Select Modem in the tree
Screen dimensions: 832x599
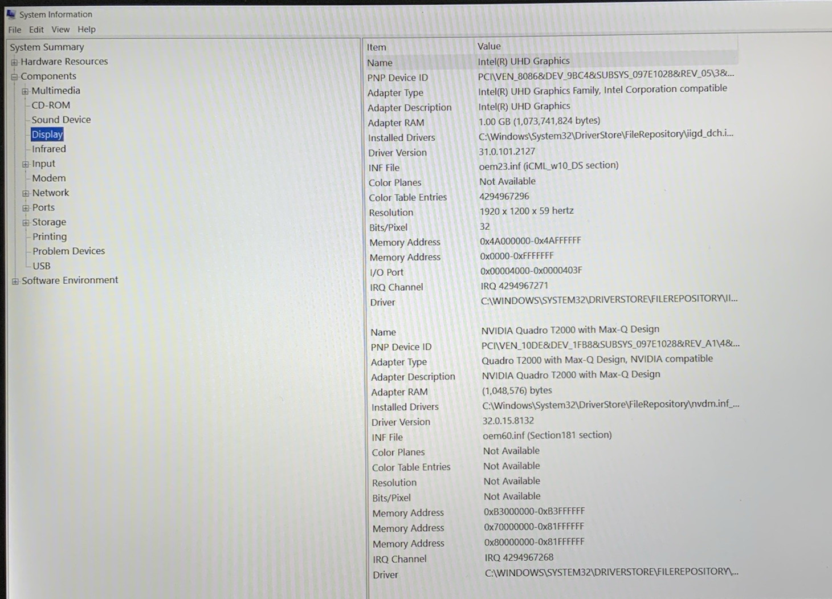click(49, 178)
